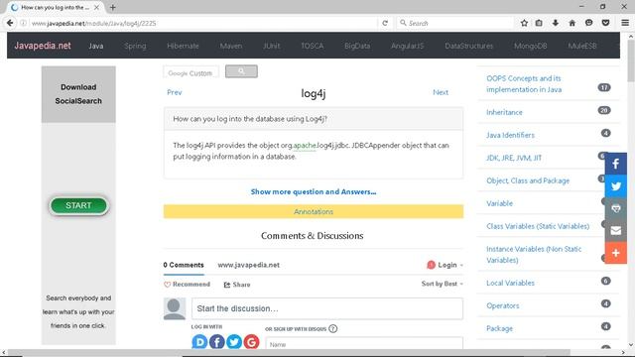Open the bookmarks list icon
The height and width of the screenshot is (357, 635).
pyautogui.click(x=539, y=23)
